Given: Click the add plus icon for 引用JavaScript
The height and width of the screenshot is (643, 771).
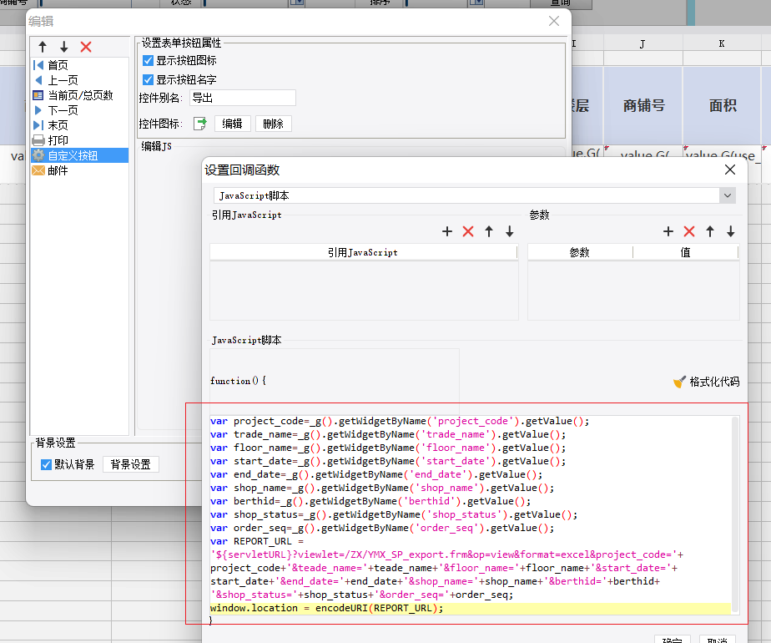Looking at the screenshot, I should coord(447,231).
